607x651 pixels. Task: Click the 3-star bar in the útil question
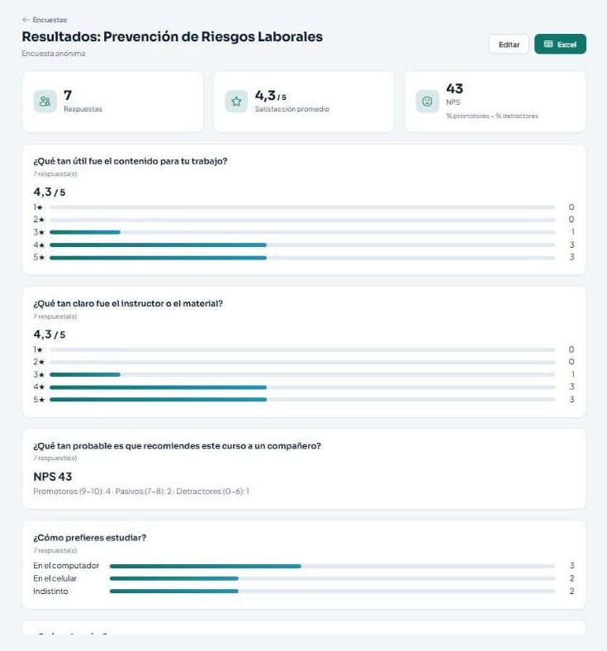click(302, 232)
